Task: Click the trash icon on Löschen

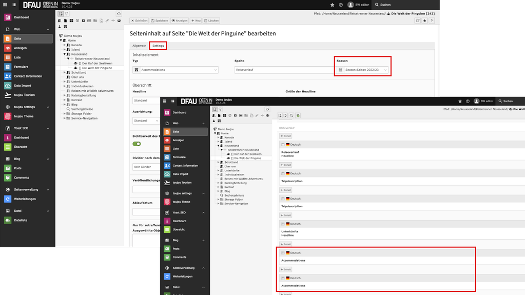Action: (206, 21)
